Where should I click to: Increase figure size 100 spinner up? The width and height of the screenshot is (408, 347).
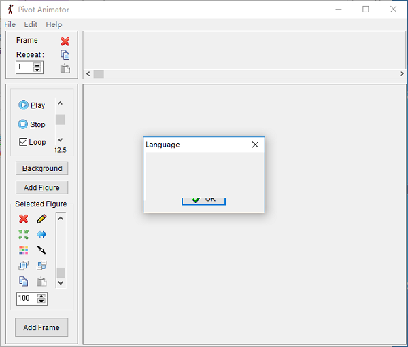pyautogui.click(x=41, y=296)
